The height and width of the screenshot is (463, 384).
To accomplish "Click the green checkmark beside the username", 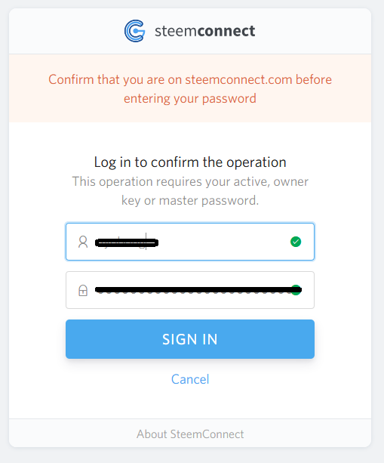I will 296,242.
